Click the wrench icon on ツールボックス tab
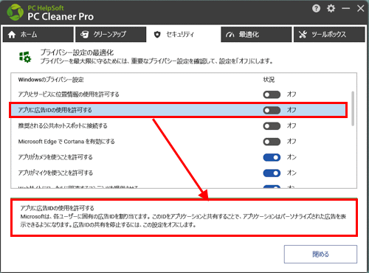Viewport: 369px width, 273px height. click(x=303, y=35)
